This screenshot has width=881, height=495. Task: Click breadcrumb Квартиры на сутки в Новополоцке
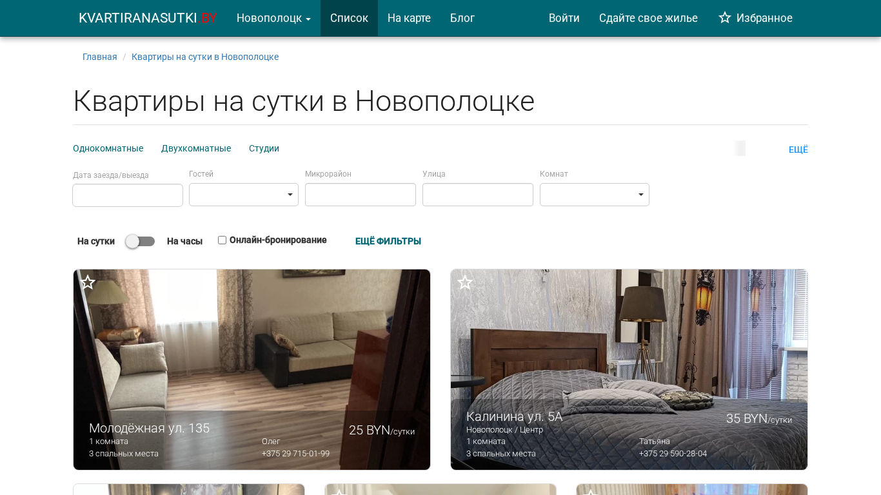tap(205, 57)
